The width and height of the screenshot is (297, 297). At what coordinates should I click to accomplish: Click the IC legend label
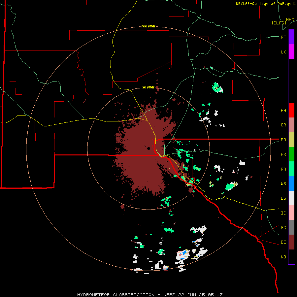[x=283, y=213]
